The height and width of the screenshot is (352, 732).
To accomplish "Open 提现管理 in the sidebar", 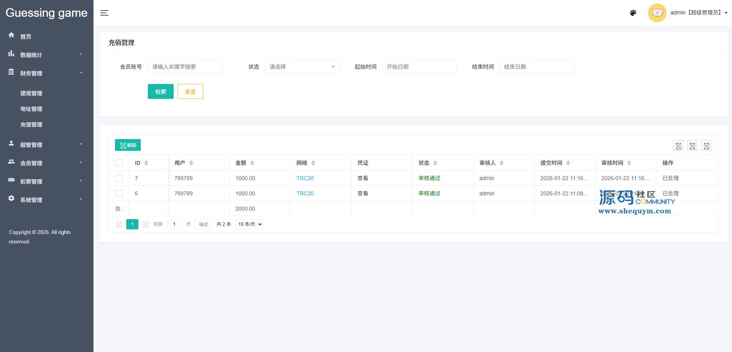I will [x=31, y=93].
